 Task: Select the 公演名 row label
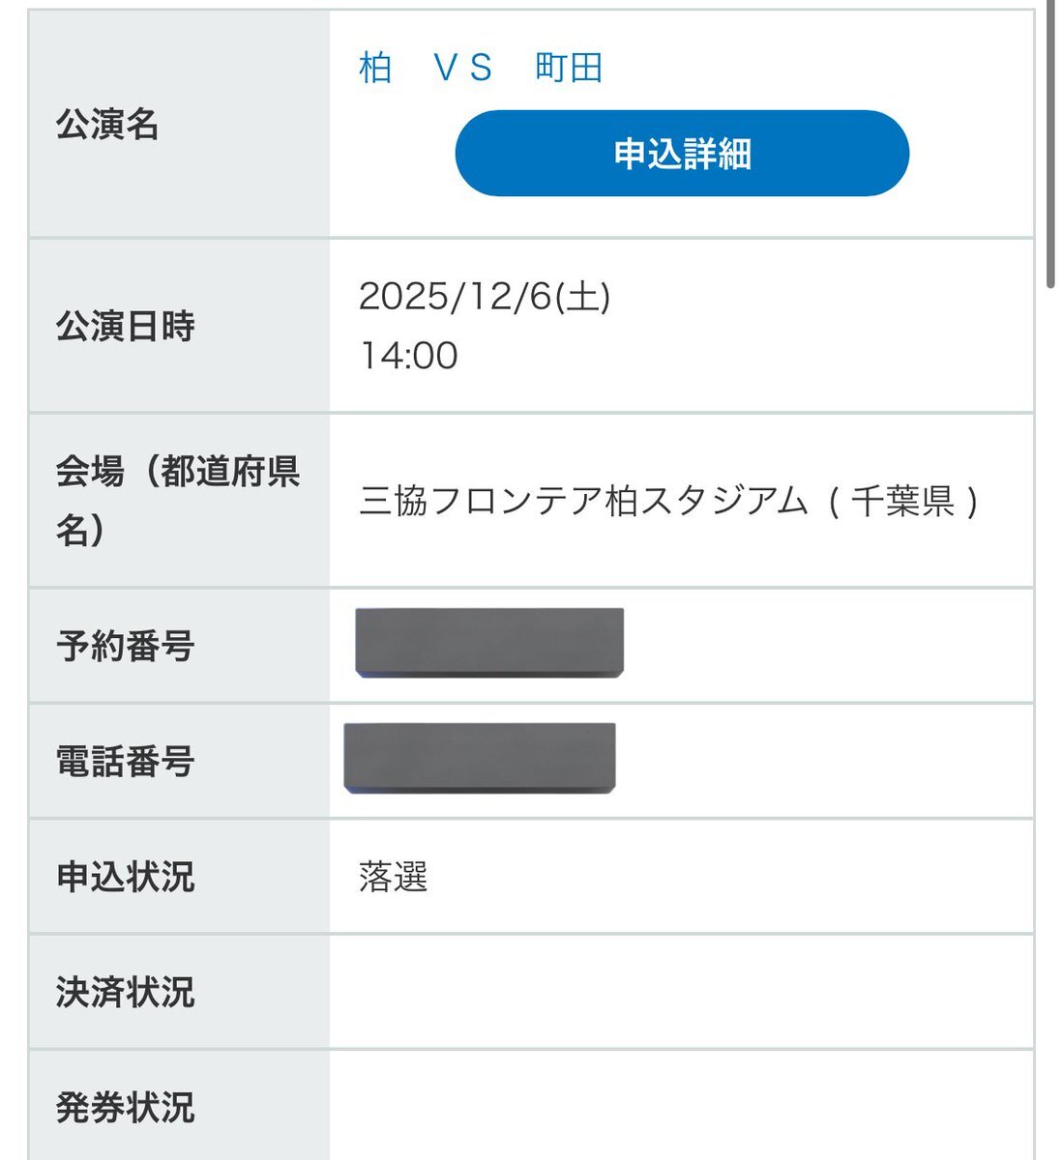click(x=107, y=125)
